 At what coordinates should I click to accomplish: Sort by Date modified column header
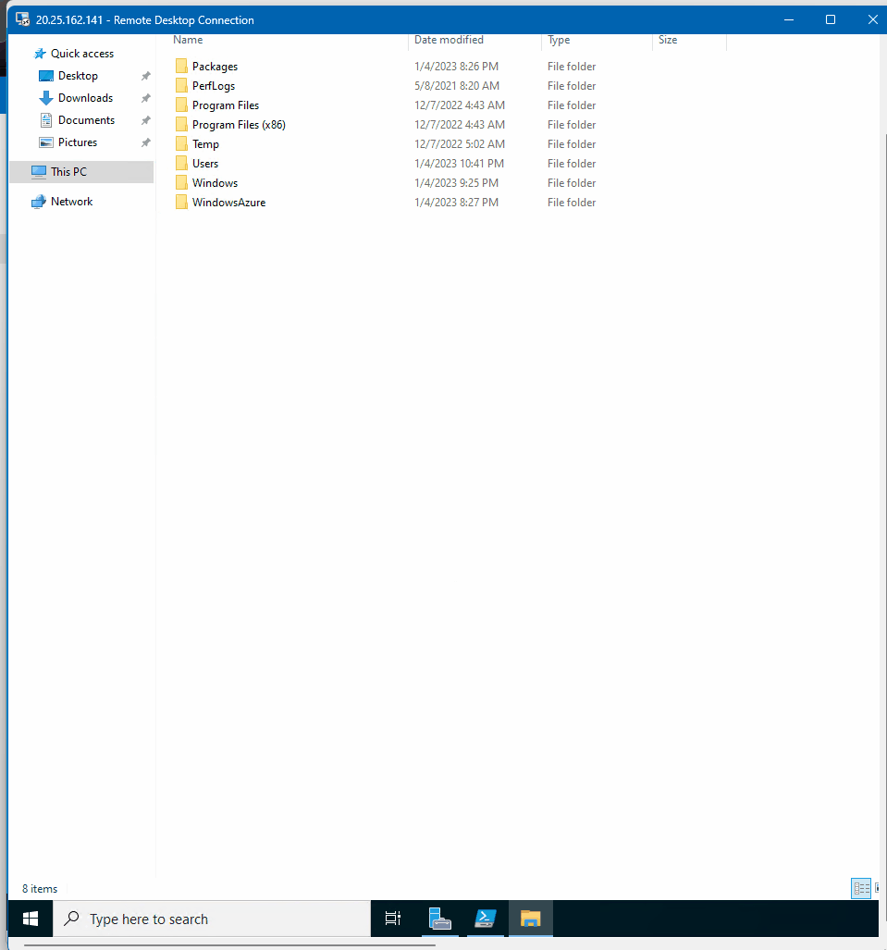click(449, 40)
